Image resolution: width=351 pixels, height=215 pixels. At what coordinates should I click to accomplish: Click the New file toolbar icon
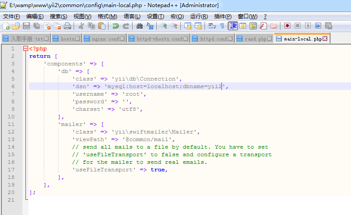point(6,26)
